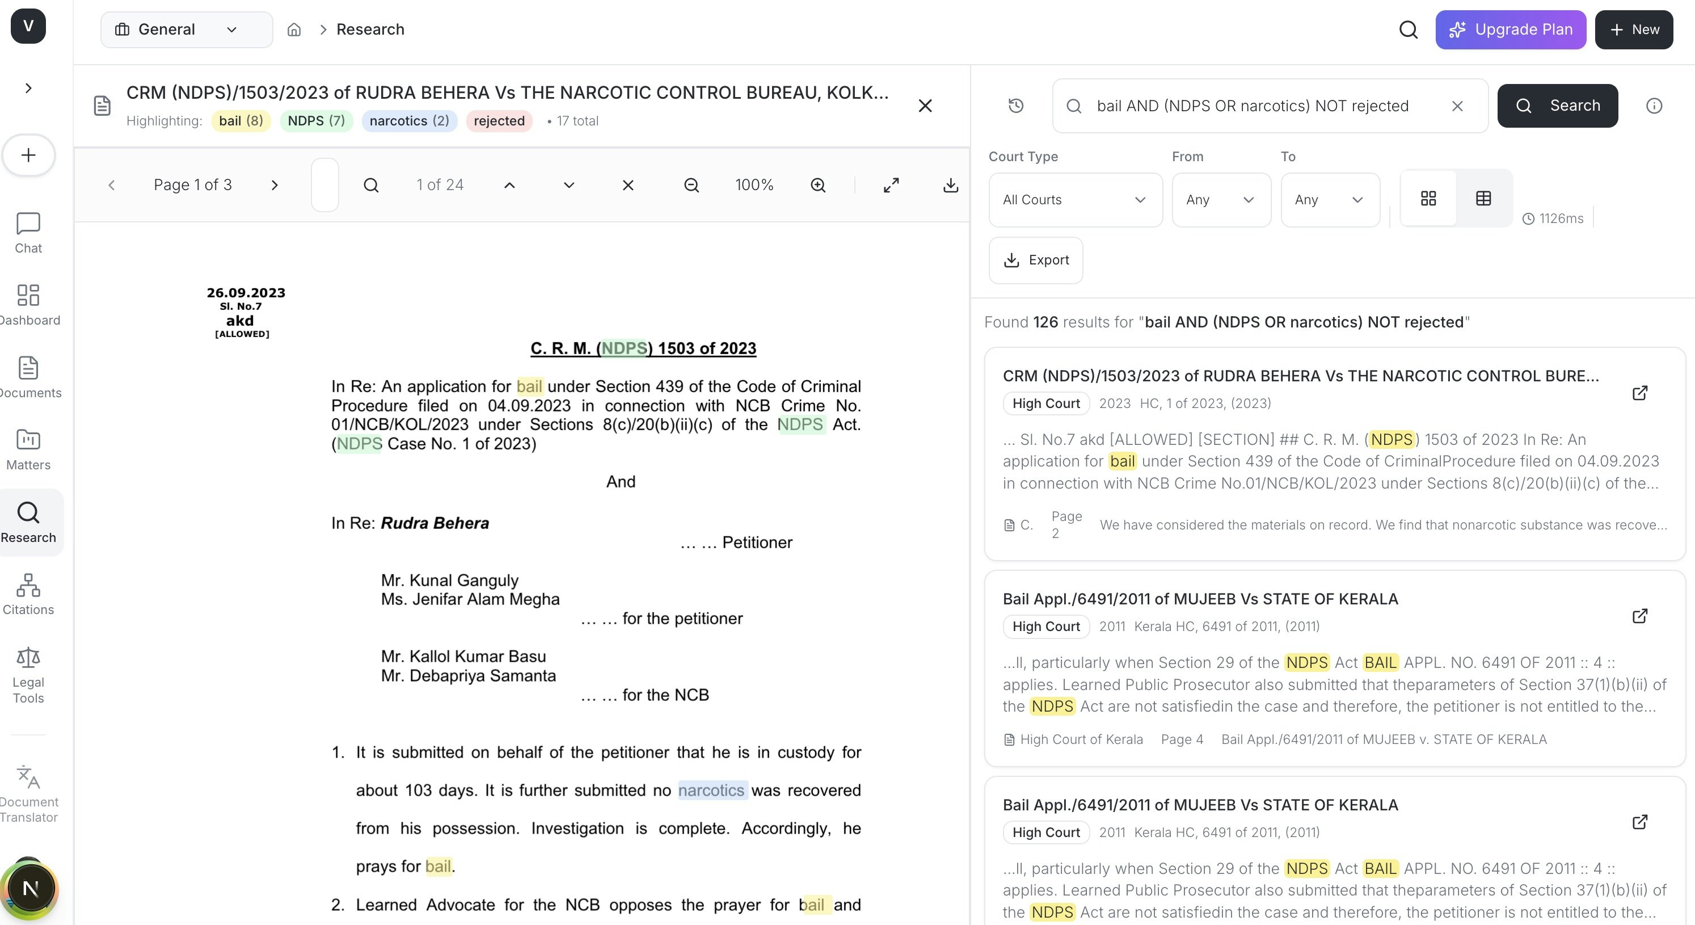This screenshot has height=925, width=1695.
Task: Open the Dashboard section
Action: [x=28, y=304]
